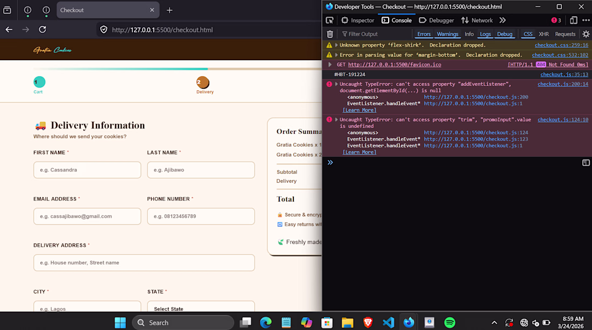The width and height of the screenshot is (592, 330).
Task: Close the Checkout browser tab
Action: [x=152, y=10]
